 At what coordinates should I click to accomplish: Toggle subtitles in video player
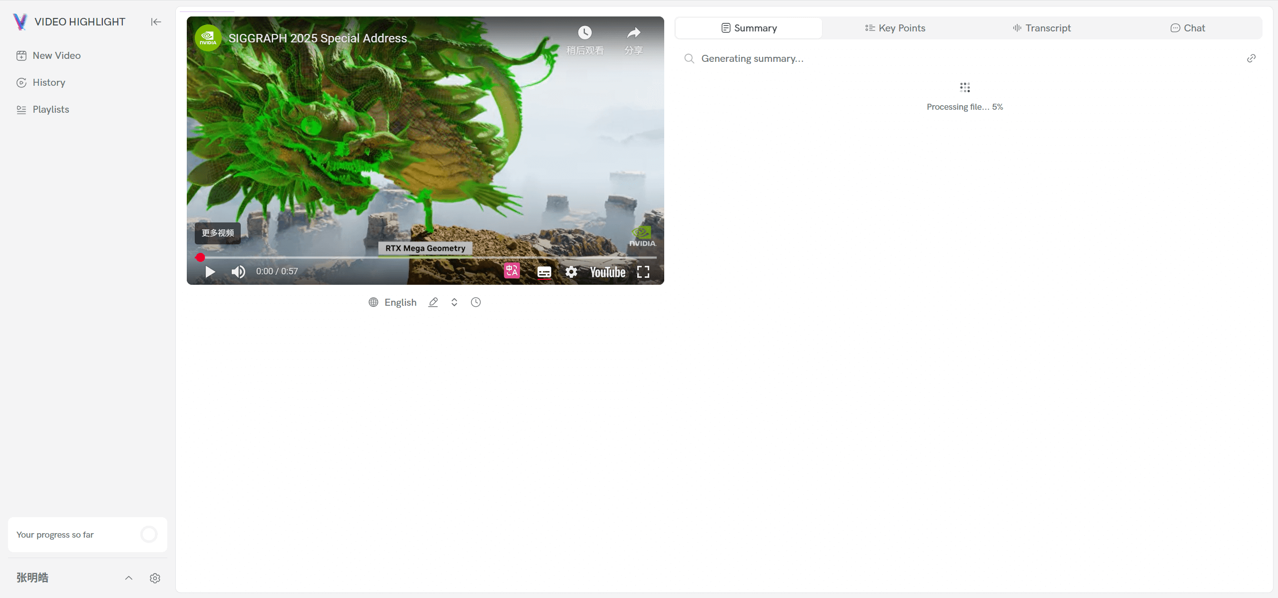pyautogui.click(x=544, y=272)
